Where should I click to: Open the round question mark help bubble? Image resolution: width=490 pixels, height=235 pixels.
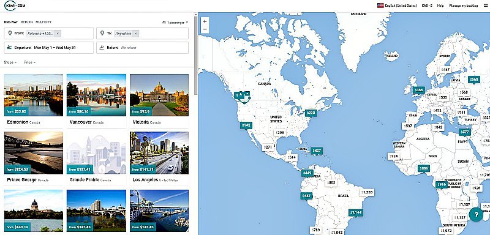pyautogui.click(x=476, y=214)
